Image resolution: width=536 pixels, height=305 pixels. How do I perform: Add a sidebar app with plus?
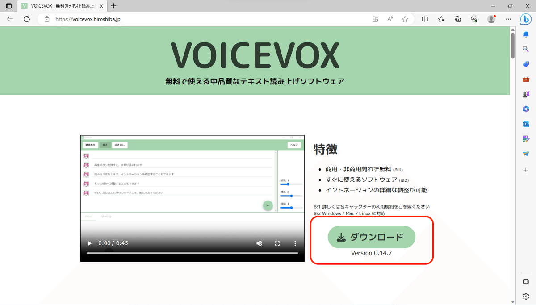click(526, 170)
